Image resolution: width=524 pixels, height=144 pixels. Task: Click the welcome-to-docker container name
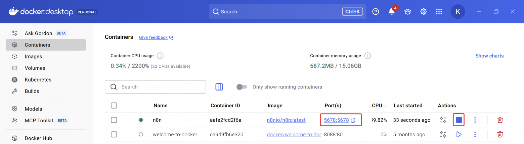coord(175,135)
